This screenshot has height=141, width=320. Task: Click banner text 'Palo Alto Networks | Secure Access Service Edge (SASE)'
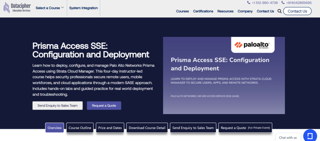point(205,96)
